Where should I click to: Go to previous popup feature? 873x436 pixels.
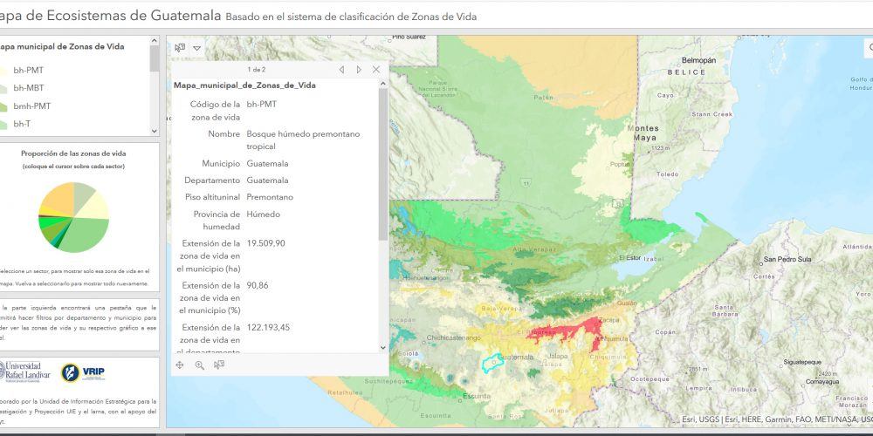coord(341,70)
